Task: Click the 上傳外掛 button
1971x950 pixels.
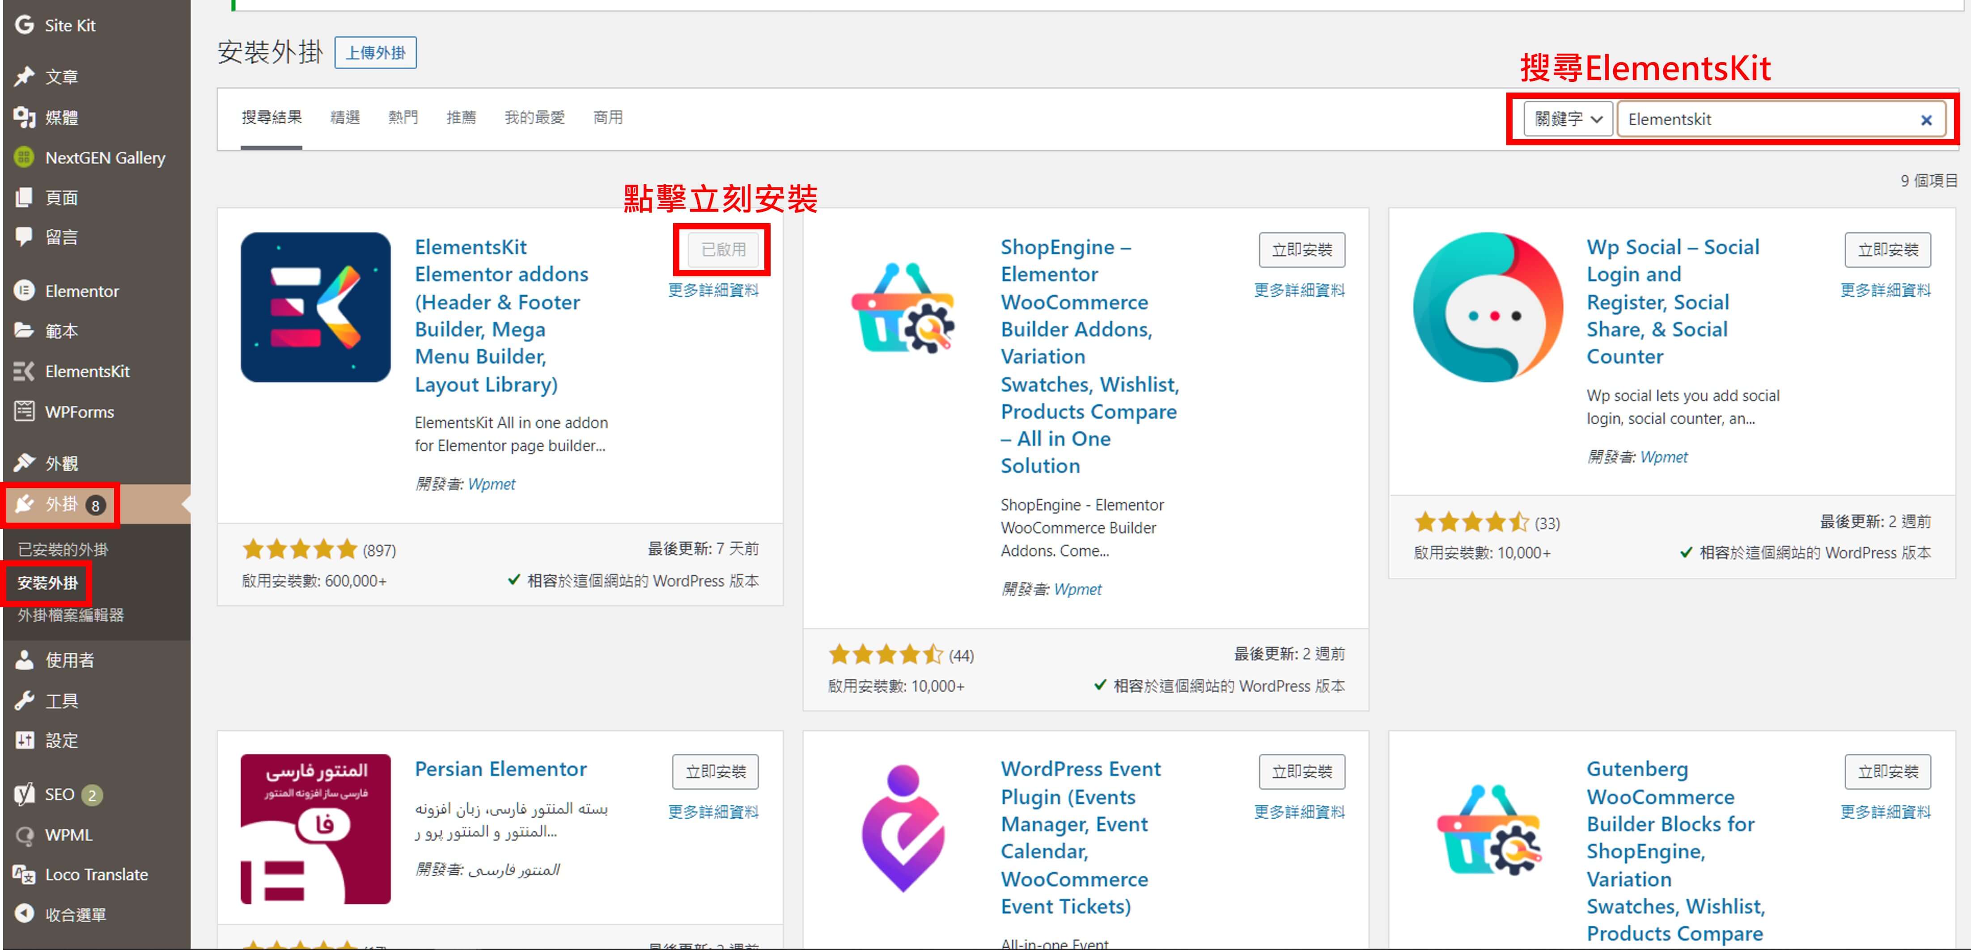Action: coord(376,53)
